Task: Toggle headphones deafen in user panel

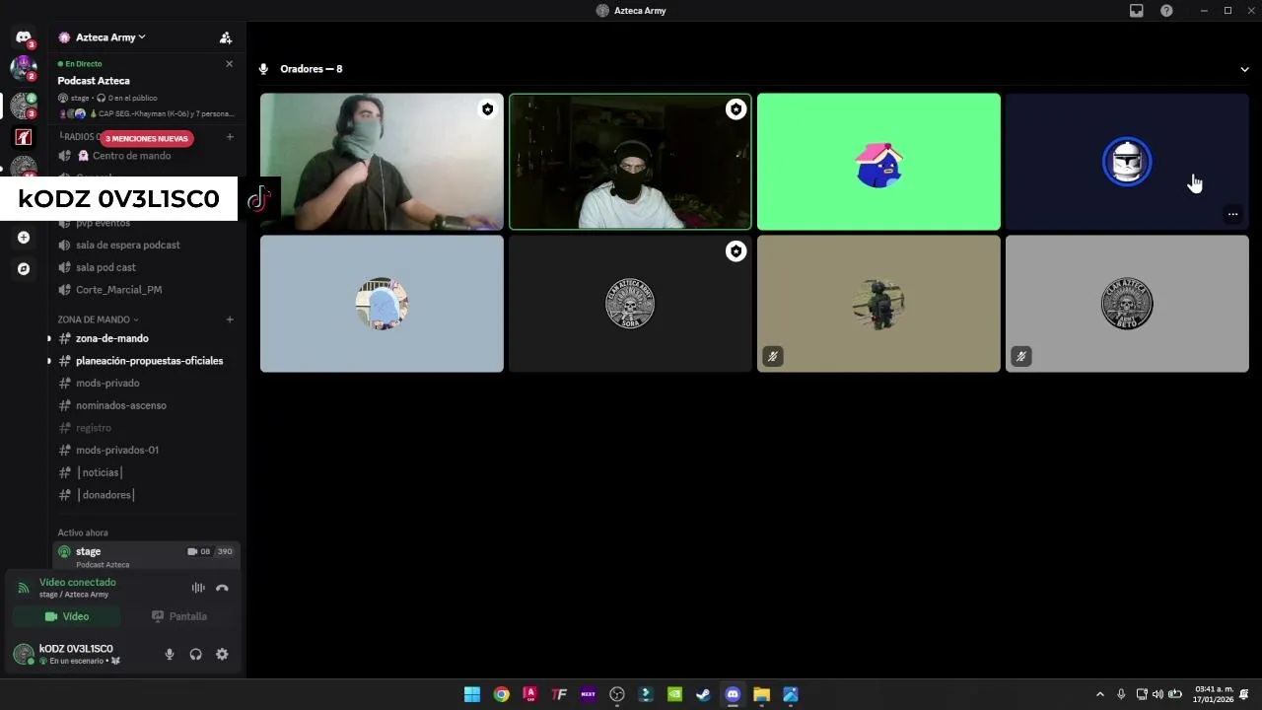Action: click(x=195, y=654)
